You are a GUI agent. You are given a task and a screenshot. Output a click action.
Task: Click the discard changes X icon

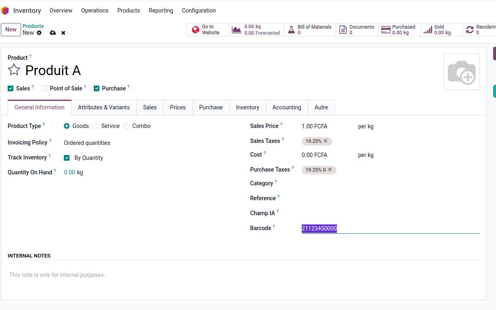click(x=63, y=33)
